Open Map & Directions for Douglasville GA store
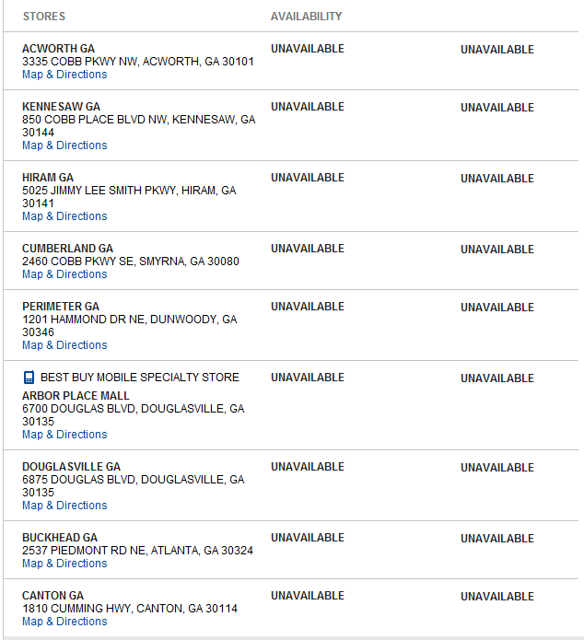The width and height of the screenshot is (584, 640). [x=64, y=506]
